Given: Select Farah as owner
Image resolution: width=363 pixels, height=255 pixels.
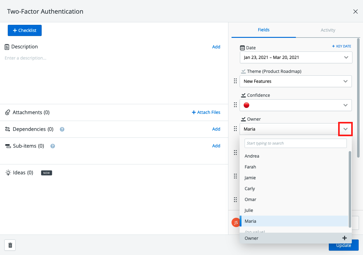Looking at the screenshot, I should [294, 167].
